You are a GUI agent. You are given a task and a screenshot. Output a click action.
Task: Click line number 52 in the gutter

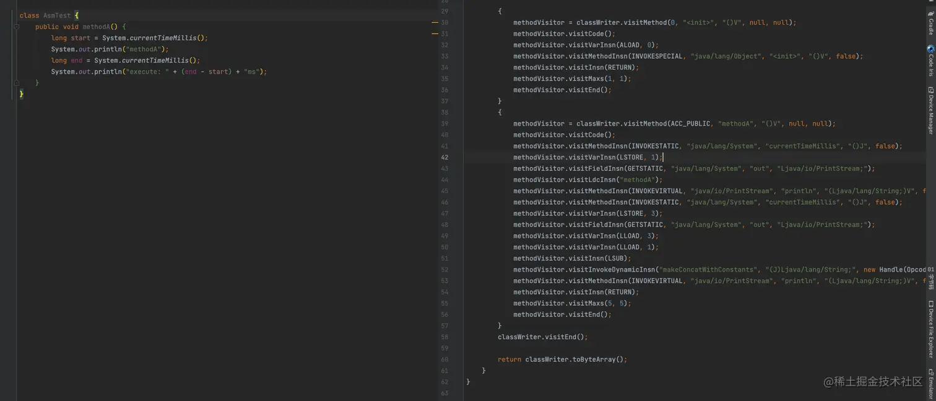pyautogui.click(x=444, y=270)
